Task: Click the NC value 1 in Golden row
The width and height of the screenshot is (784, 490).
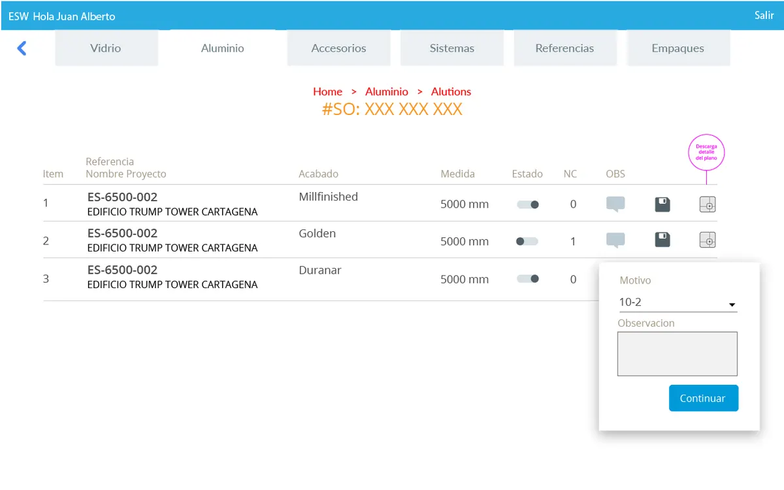Action: (573, 241)
